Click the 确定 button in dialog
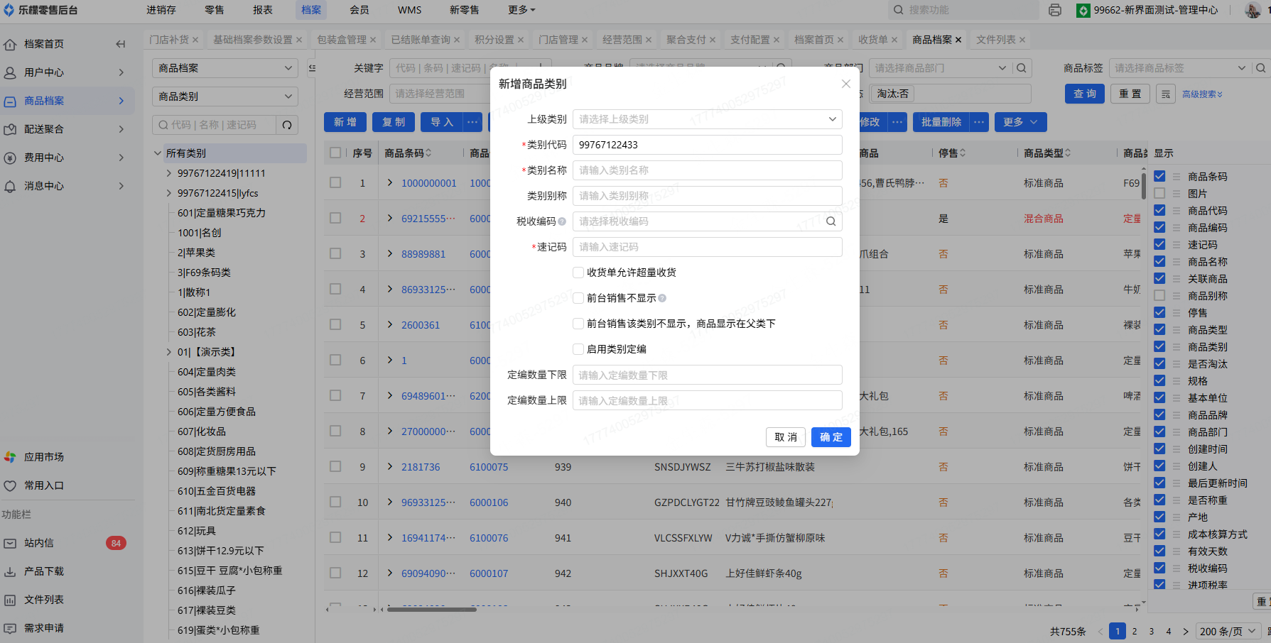Viewport: 1271px width, 643px height. click(x=831, y=437)
